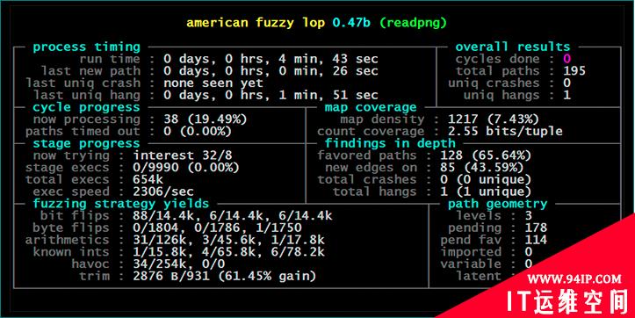Select 'none seen yet' crash status
635x318 pixels.
click(213, 83)
